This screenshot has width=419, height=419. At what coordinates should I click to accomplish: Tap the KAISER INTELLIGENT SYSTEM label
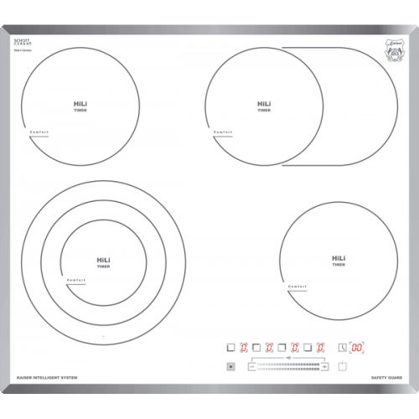[47, 378]
